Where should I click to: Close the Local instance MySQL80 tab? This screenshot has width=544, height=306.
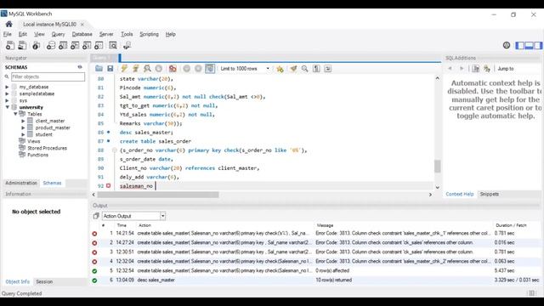pyautogui.click(x=82, y=25)
